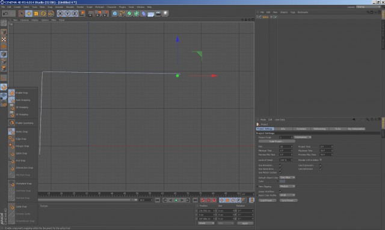
Task: Click the Undo arrow icon
Action: click(x=5, y=13)
